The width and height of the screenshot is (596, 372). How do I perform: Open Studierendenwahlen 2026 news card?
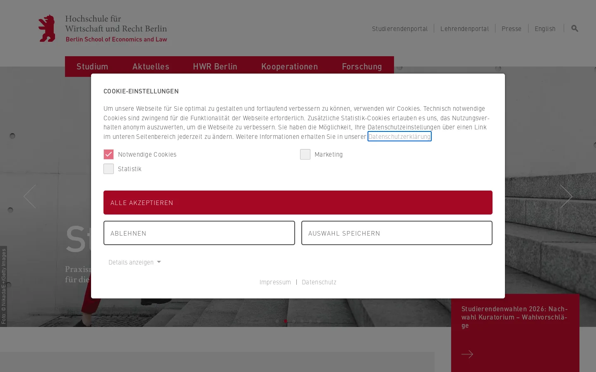coord(515,333)
